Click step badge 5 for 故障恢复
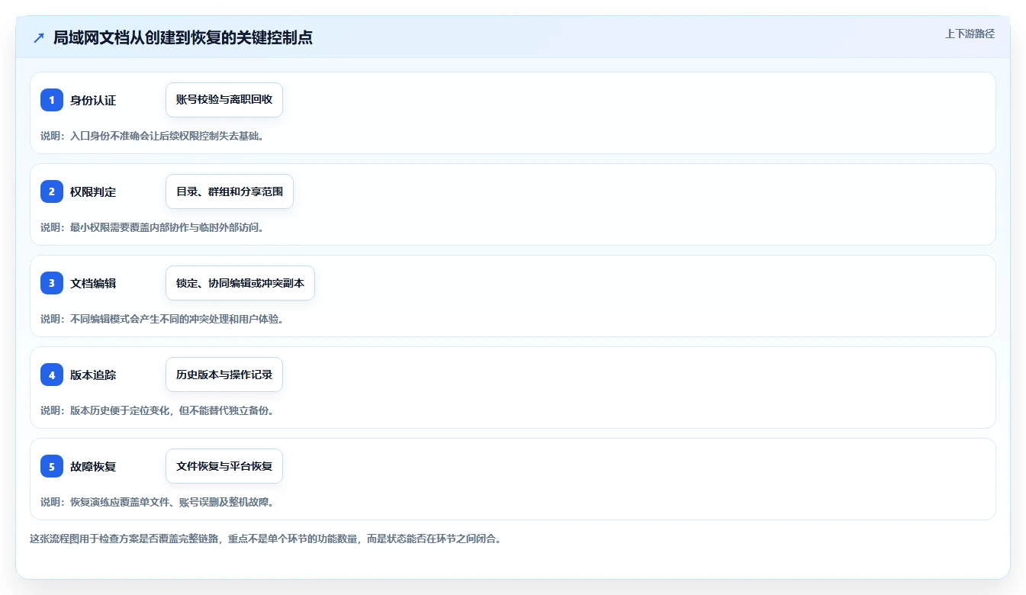The width and height of the screenshot is (1026, 595). [52, 466]
